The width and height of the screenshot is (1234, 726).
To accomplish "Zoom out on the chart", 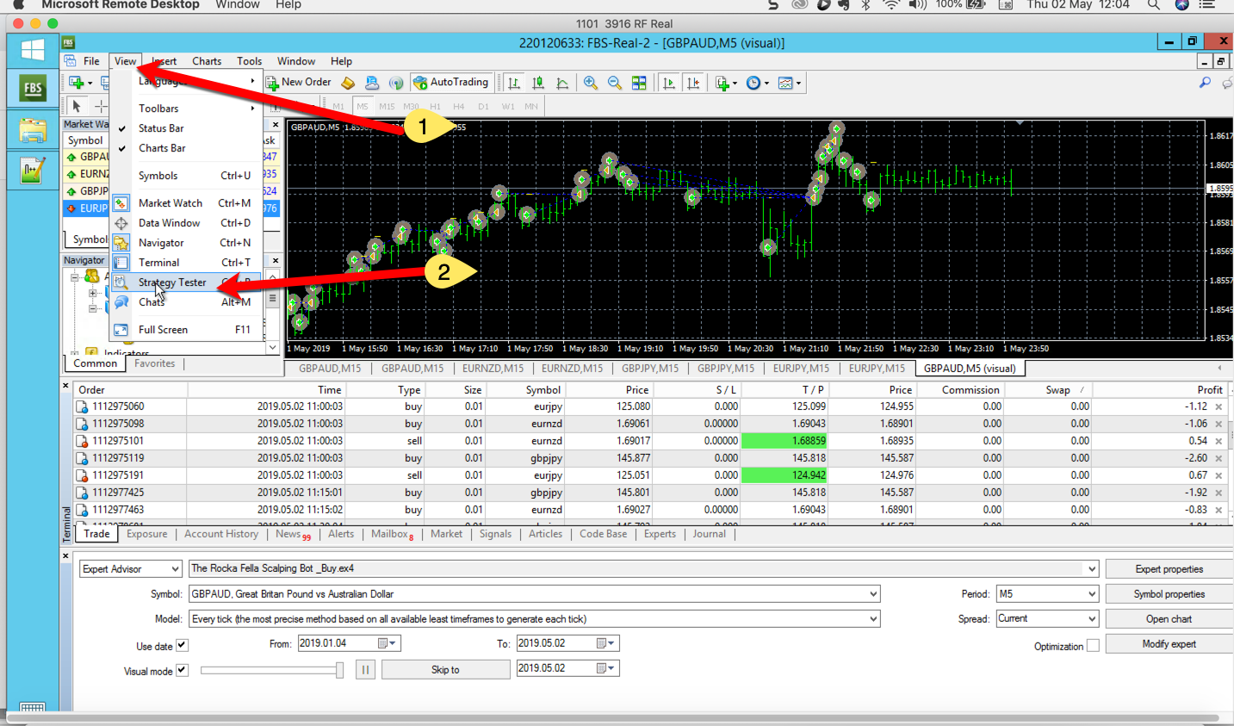I will point(615,83).
